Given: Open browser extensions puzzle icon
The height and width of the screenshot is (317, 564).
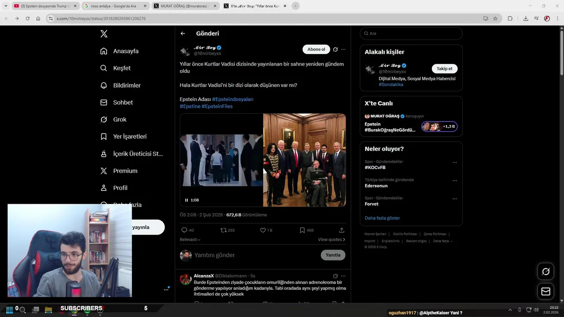Looking at the screenshot, I should 510,18.
